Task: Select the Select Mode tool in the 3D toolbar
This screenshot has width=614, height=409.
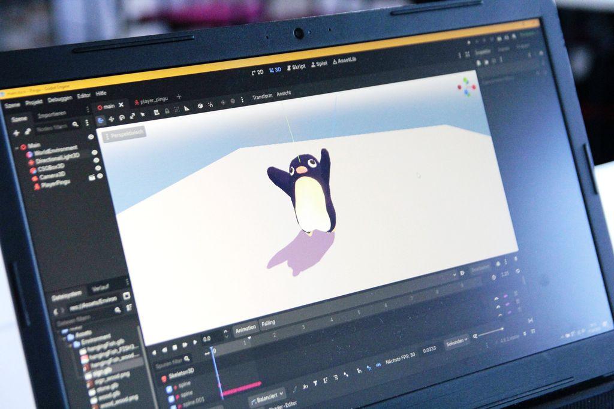Action: 101,120
